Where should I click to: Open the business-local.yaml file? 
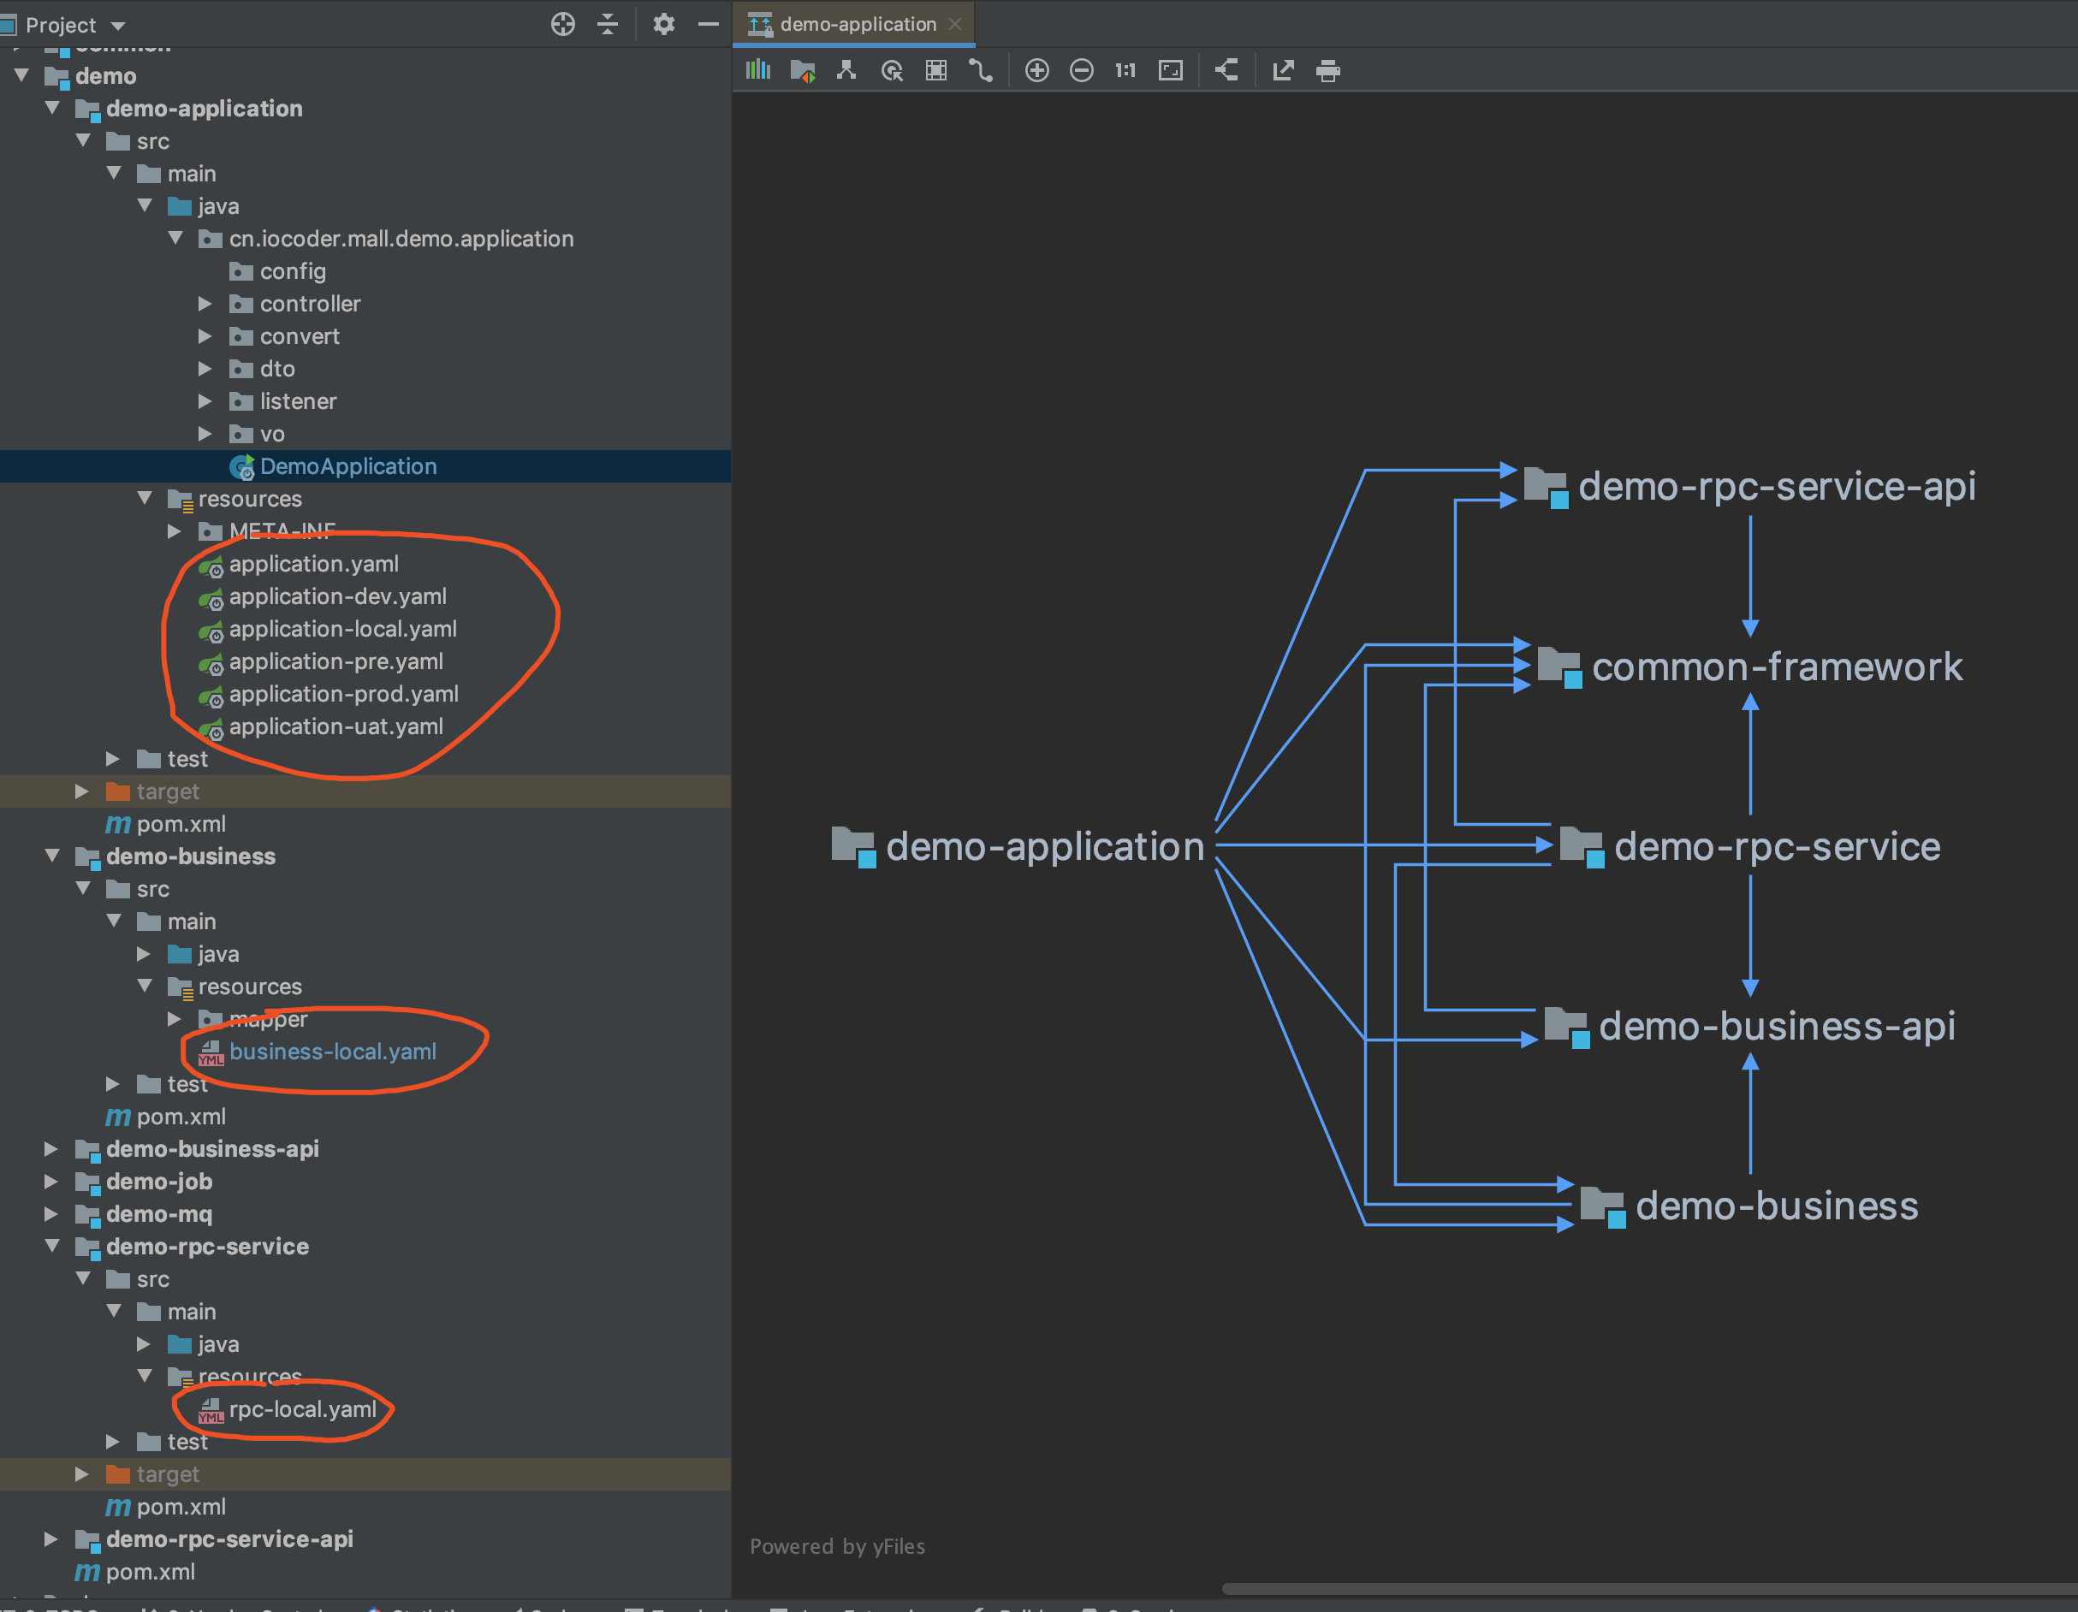tap(332, 1051)
